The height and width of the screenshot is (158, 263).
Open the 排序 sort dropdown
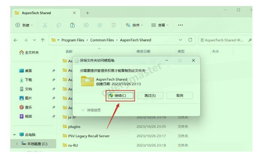[x=134, y=25]
